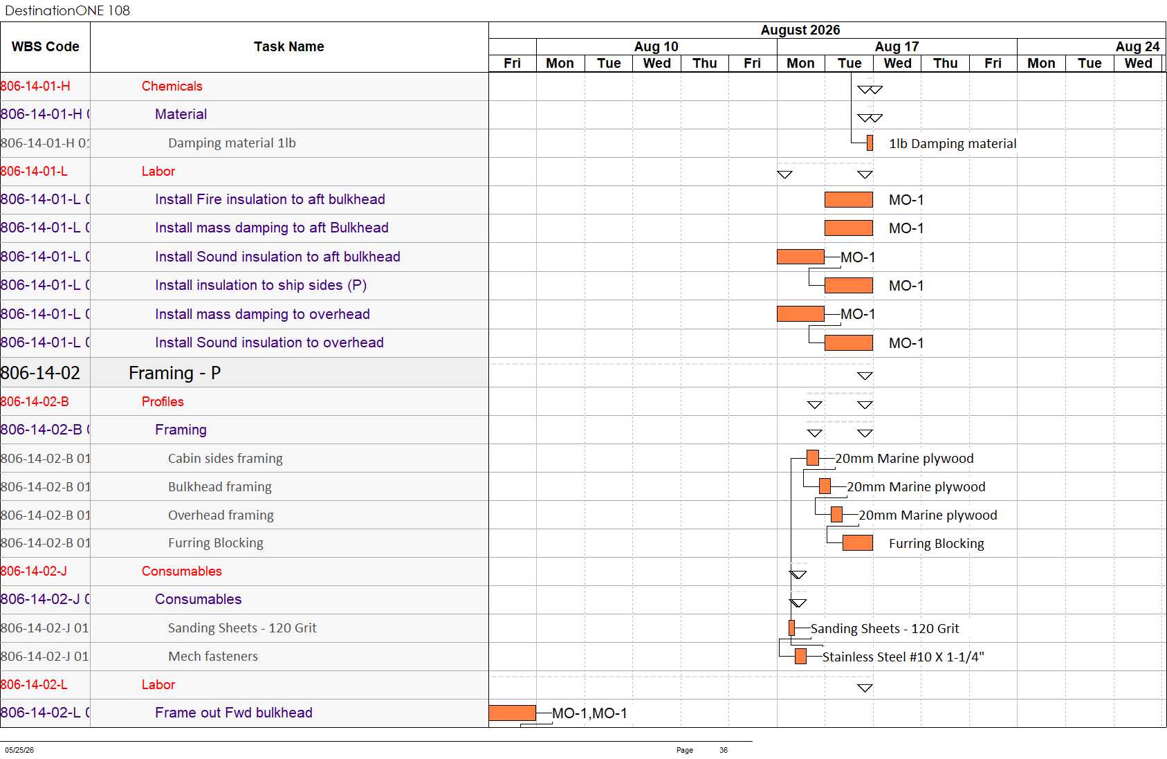Click the Overhead framing task row
The image size is (1167, 759).
click(x=244, y=515)
